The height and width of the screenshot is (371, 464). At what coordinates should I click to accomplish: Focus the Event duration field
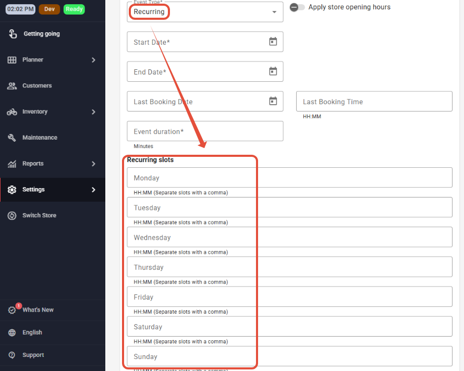[205, 131]
